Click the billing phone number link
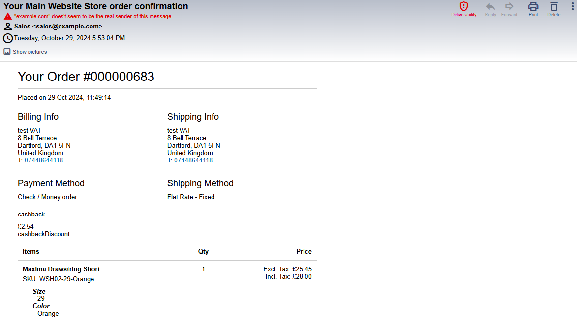Image resolution: width=577 pixels, height=322 pixels. click(x=44, y=161)
